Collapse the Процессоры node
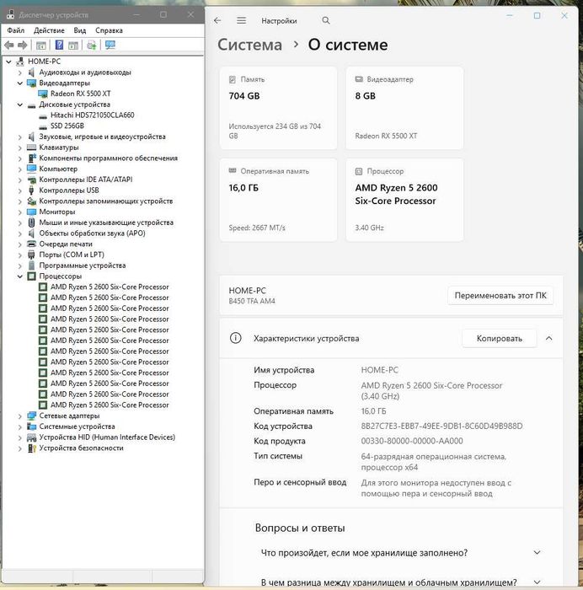This screenshot has width=583, height=590. click(x=20, y=276)
